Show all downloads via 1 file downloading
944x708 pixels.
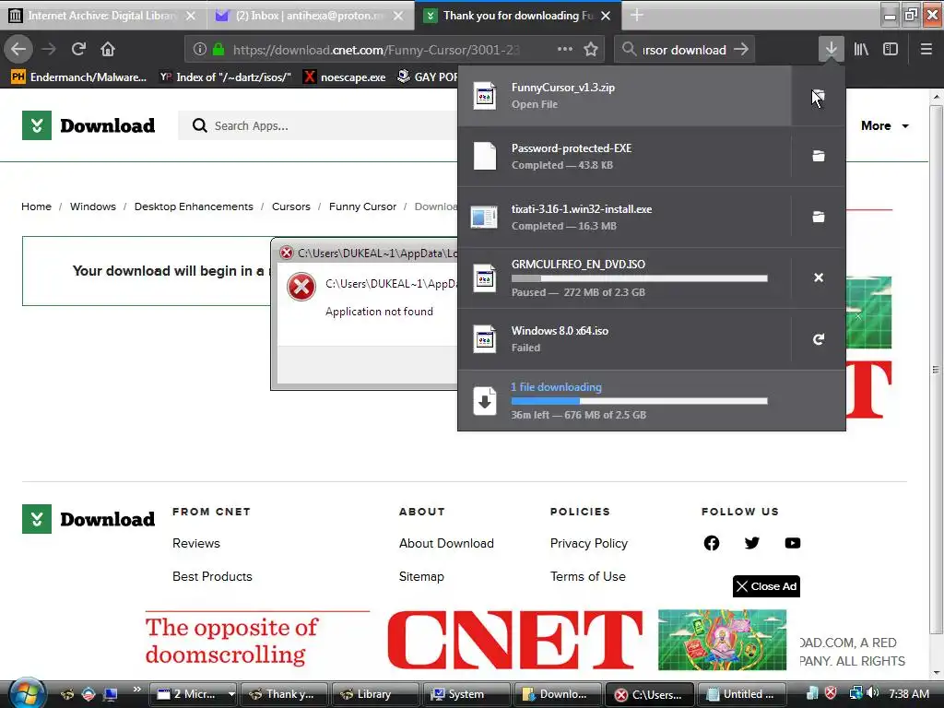pos(652,401)
